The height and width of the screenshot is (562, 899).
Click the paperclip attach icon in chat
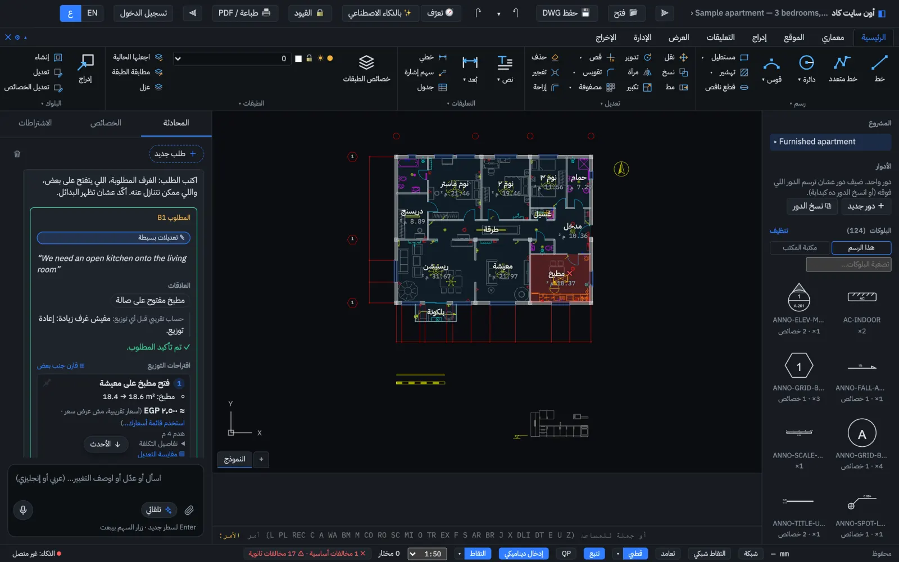(189, 510)
